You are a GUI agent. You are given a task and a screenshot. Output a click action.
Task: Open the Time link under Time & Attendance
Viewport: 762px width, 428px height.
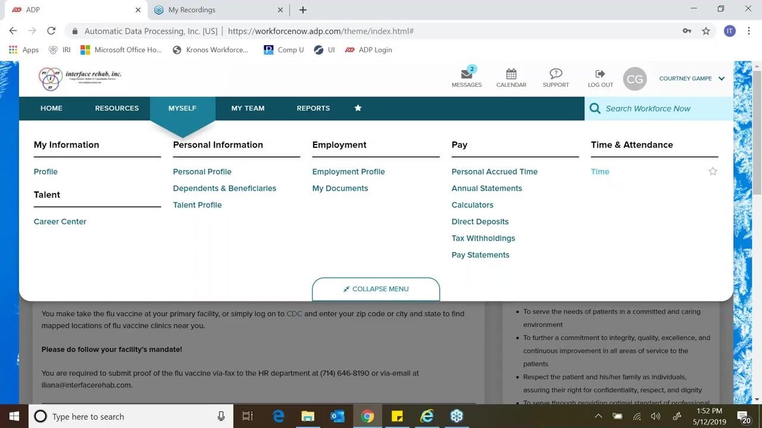coord(600,171)
